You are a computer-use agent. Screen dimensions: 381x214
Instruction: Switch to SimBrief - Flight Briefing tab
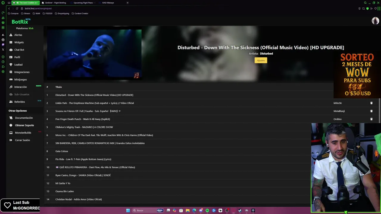click(54, 3)
